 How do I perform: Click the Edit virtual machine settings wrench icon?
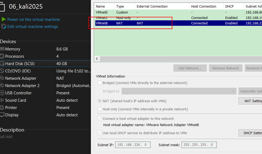click(4, 27)
